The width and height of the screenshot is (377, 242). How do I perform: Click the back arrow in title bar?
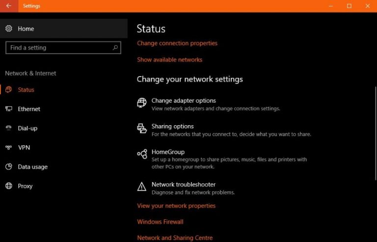pos(9,6)
